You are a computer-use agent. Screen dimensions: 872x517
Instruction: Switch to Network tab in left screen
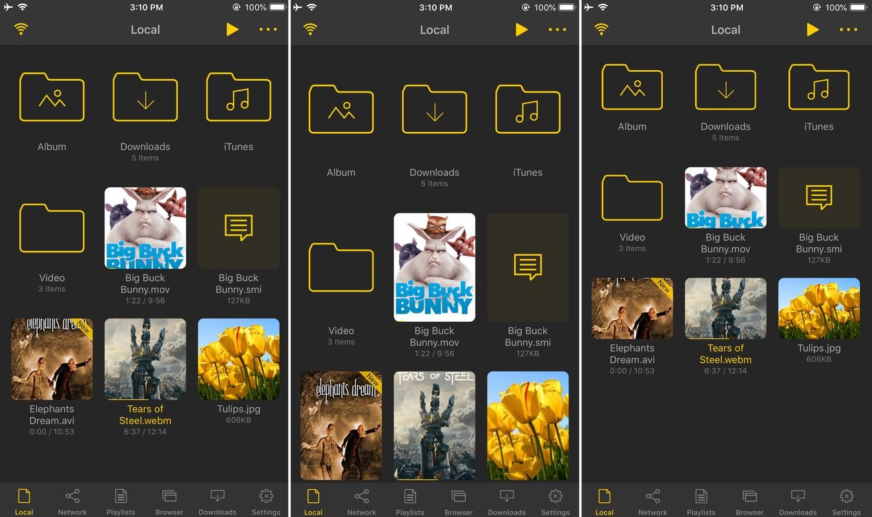[x=72, y=501]
